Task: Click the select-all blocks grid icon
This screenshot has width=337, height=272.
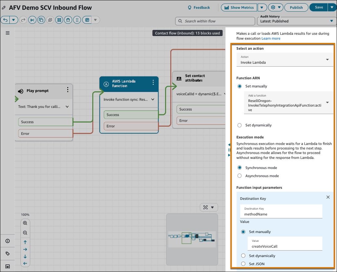Action: (x=59, y=20)
